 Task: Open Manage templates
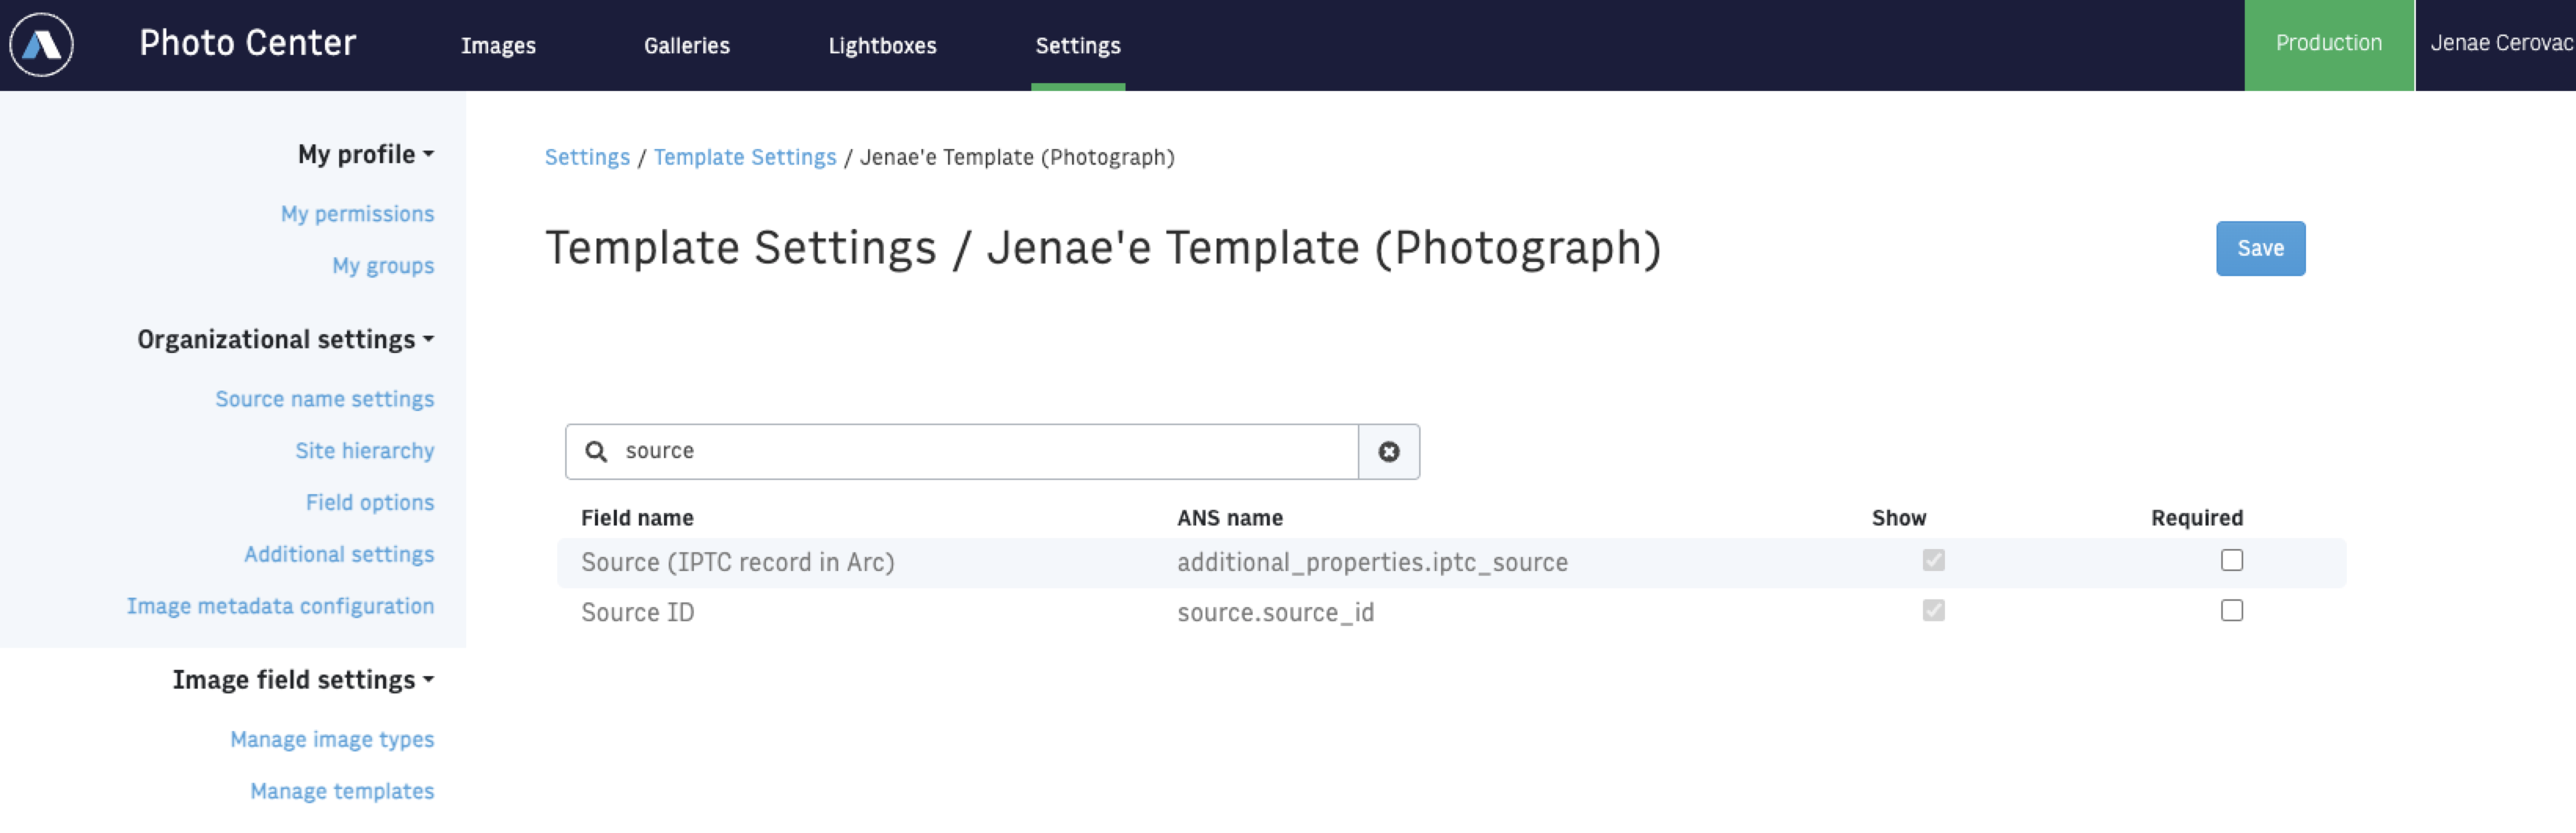pyautogui.click(x=342, y=791)
